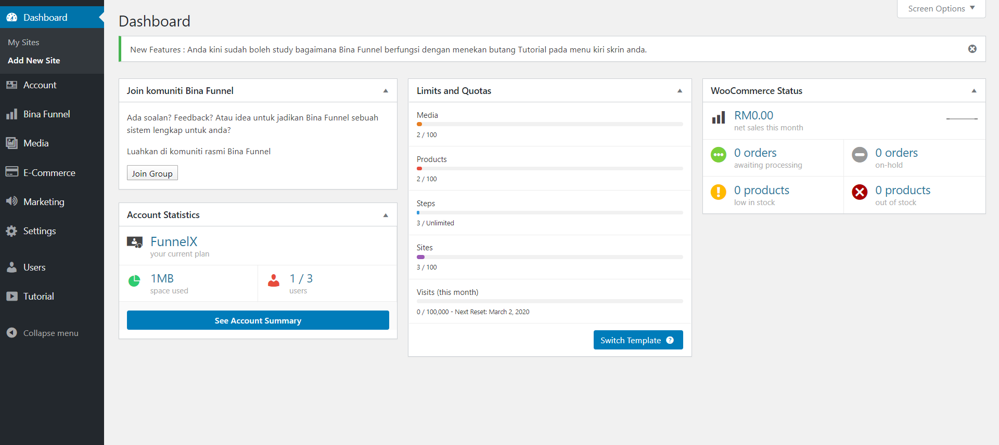Click the Marketing megaphone icon
Viewport: 999px width, 445px height.
(11, 201)
